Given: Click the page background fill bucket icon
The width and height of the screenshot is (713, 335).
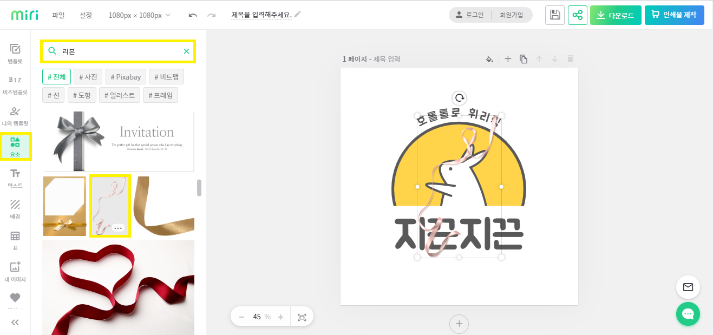Looking at the screenshot, I should (489, 59).
